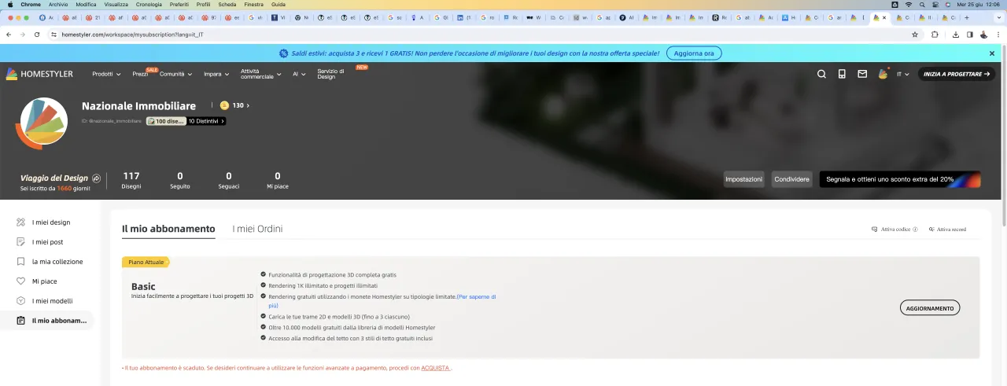Click the I miei design sidebar icon

tap(21, 222)
